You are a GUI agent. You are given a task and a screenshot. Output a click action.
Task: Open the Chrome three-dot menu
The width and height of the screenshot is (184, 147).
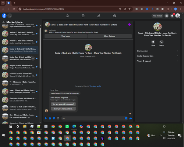pyautogui.click(x=181, y=9)
